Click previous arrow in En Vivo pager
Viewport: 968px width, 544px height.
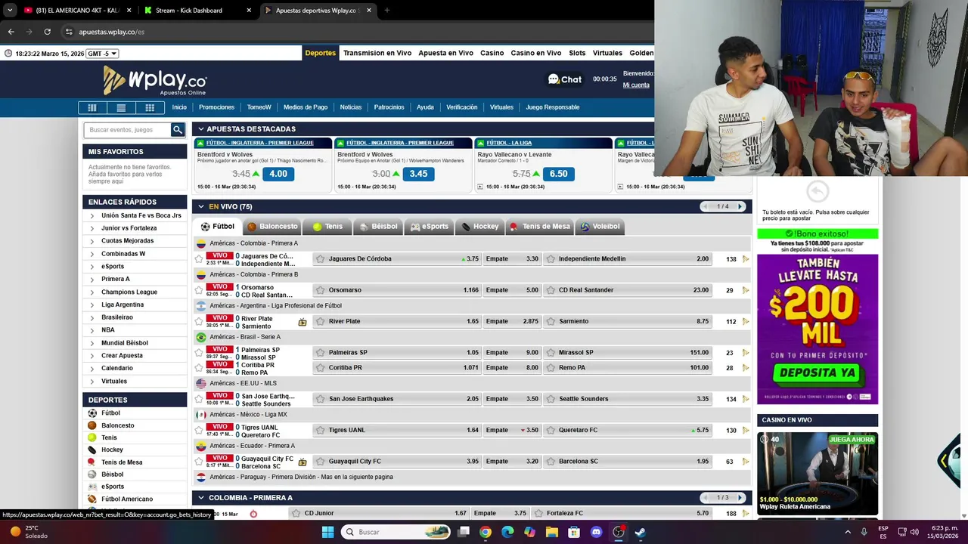pos(707,207)
